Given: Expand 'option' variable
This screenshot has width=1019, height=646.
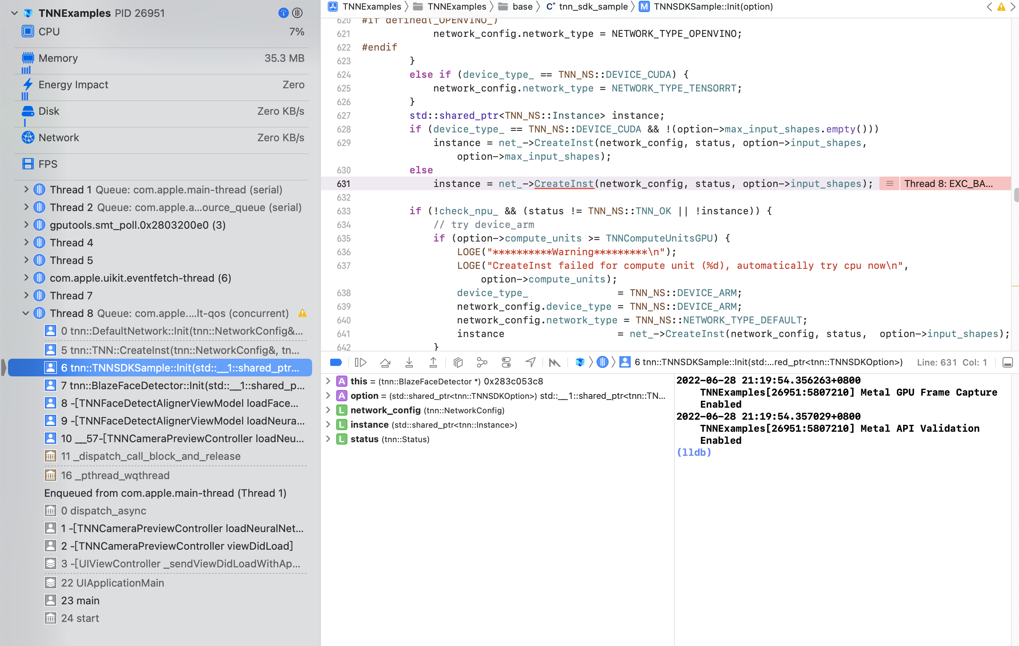Looking at the screenshot, I should pyautogui.click(x=328, y=395).
